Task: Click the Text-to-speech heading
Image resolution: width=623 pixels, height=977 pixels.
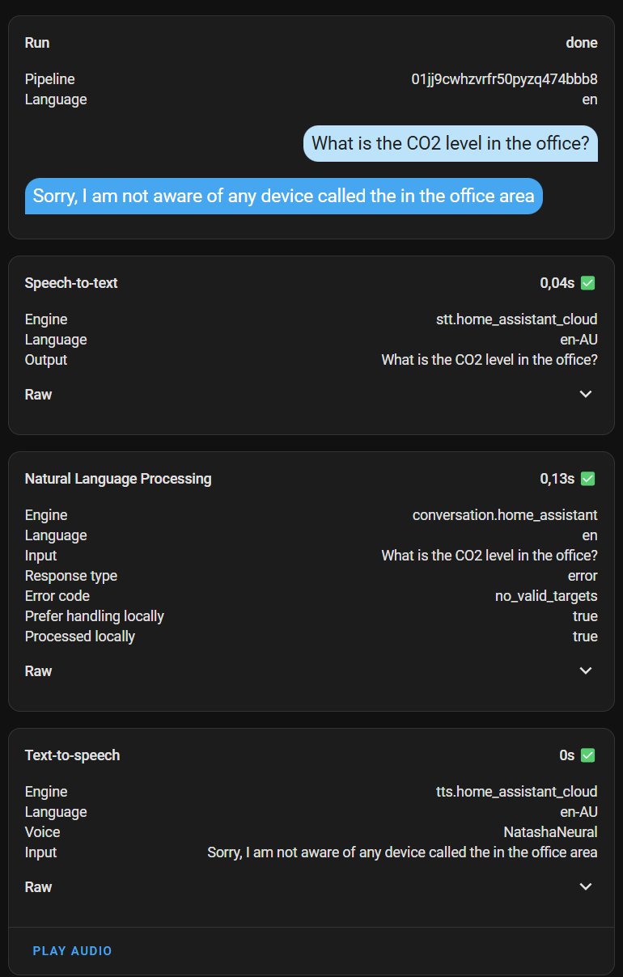Action: point(72,755)
